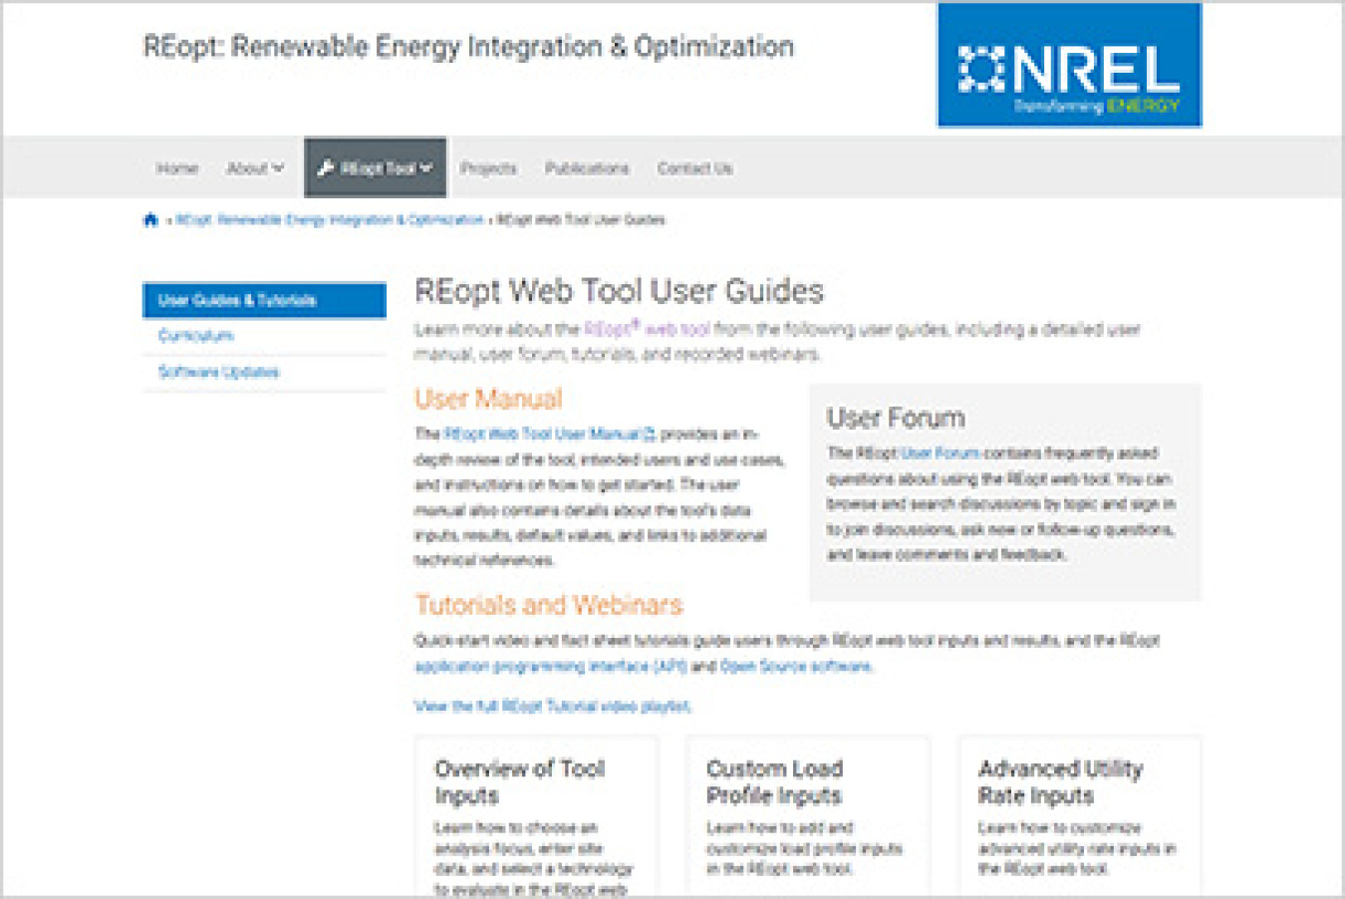1345x899 pixels.
Task: Open the Custom Load Profile Inputs card
Action: tap(808, 817)
